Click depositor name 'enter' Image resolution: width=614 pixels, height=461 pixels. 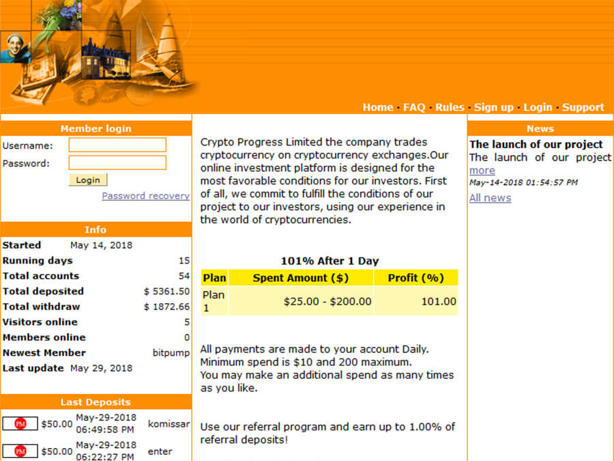click(160, 451)
